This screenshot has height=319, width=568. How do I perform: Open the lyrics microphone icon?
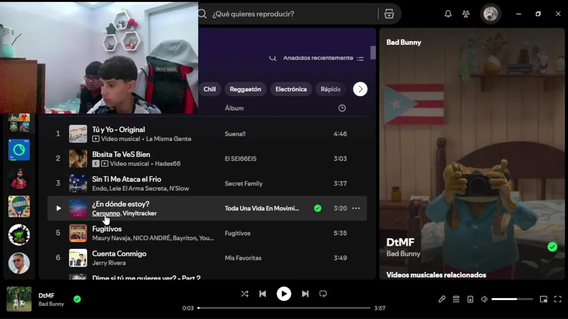(x=442, y=299)
